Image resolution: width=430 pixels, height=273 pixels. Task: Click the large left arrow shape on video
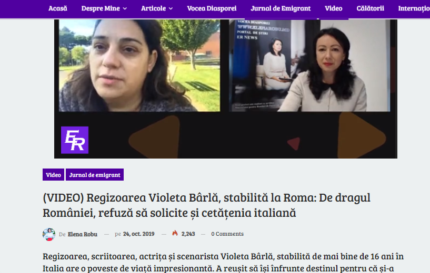[154, 137]
